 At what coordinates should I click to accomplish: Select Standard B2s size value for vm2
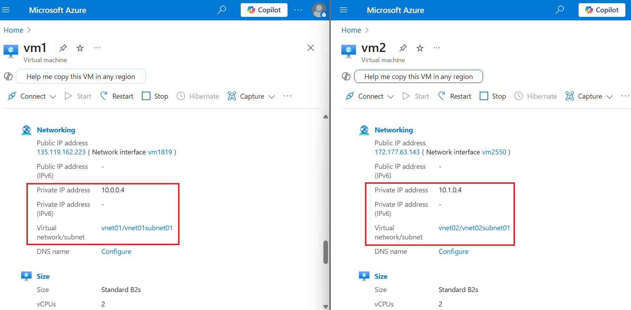pos(458,290)
